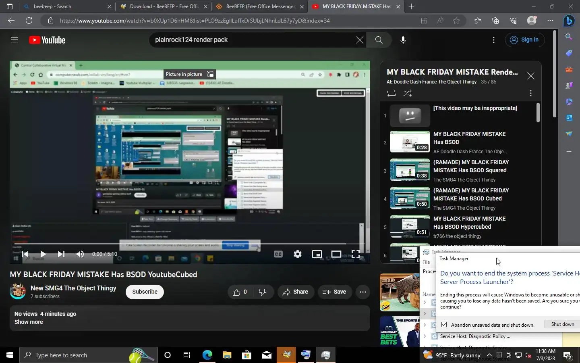Image resolution: width=580 pixels, height=363 pixels.
Task: Click the playlist panel scrollbar
Action: pyautogui.click(x=538, y=113)
